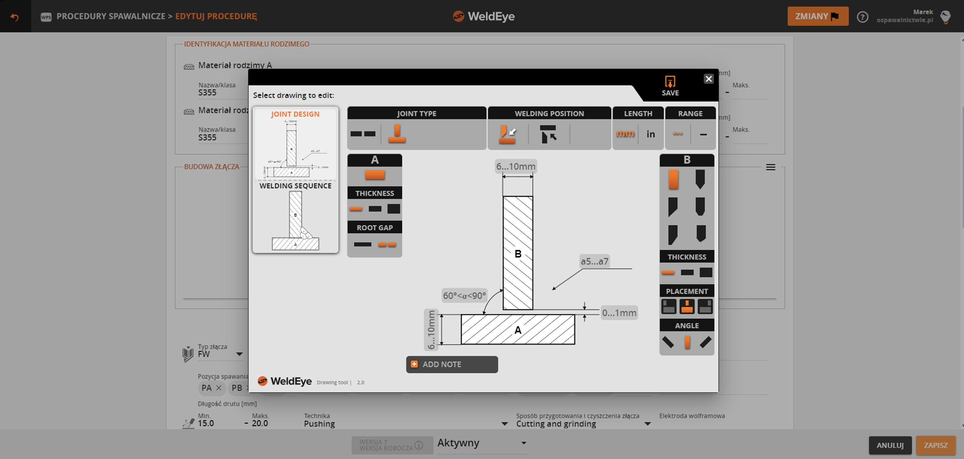
Task: Switch length units to mm
Action: click(x=625, y=134)
